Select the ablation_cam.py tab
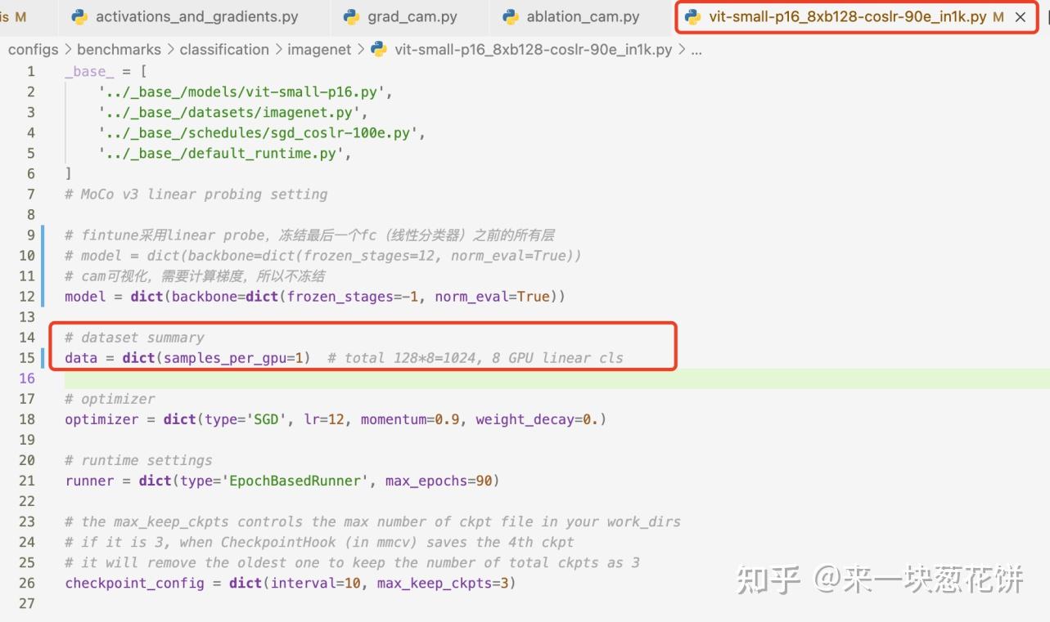1050x622 pixels. pyautogui.click(x=571, y=16)
